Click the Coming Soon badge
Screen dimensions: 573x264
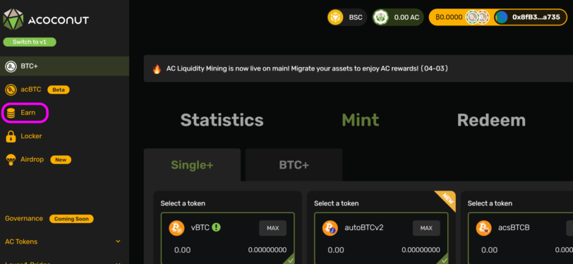[72, 219]
